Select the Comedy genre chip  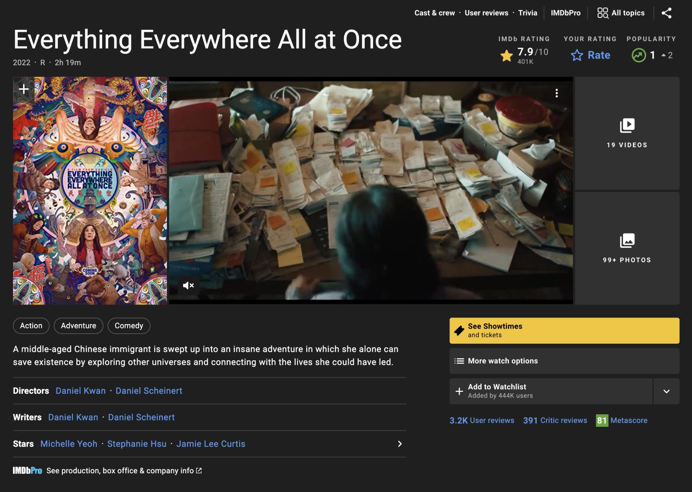(129, 326)
